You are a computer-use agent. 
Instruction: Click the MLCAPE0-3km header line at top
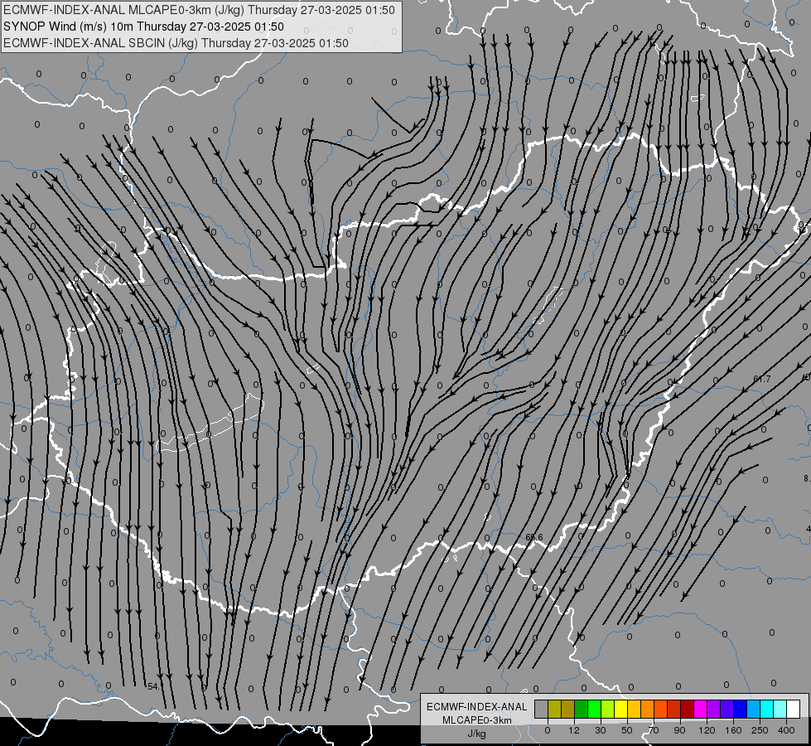coord(199,10)
